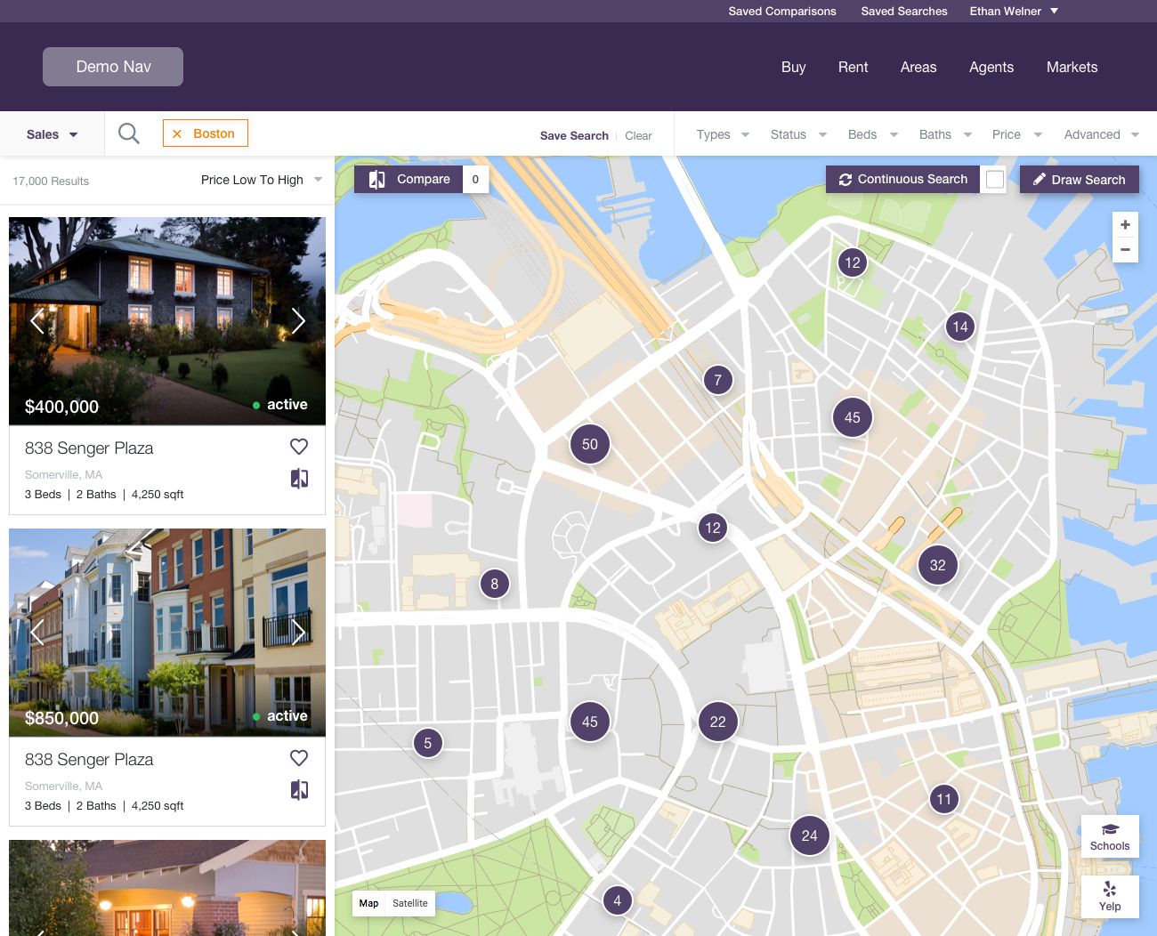Open the Rent navigation item

coord(853,67)
